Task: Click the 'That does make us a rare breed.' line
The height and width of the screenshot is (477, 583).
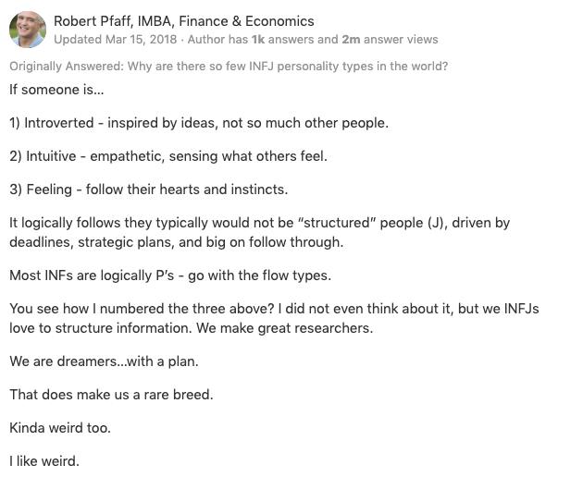Action: (x=111, y=395)
